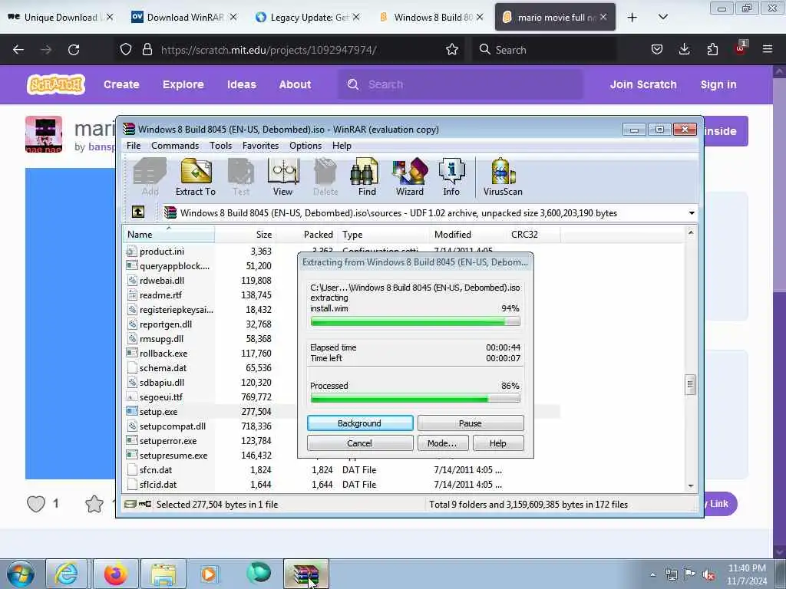This screenshot has height=589, width=786.
Task: Click the Delete toolbar icon in WinRAR
Action: 325,177
